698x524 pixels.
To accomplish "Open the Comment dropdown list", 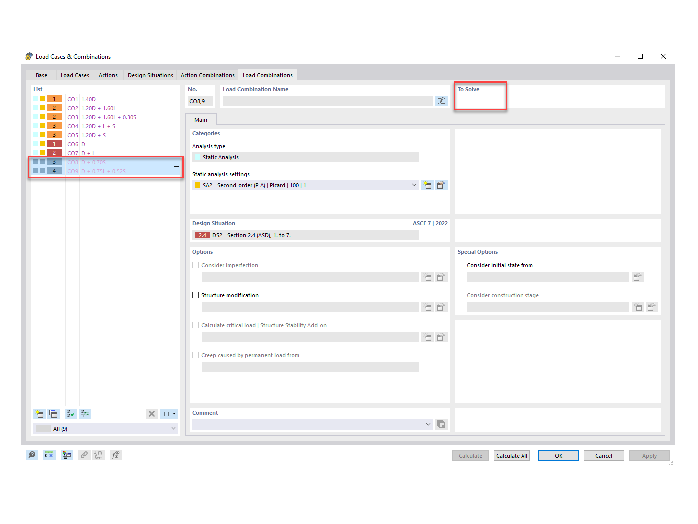I will (428, 424).
